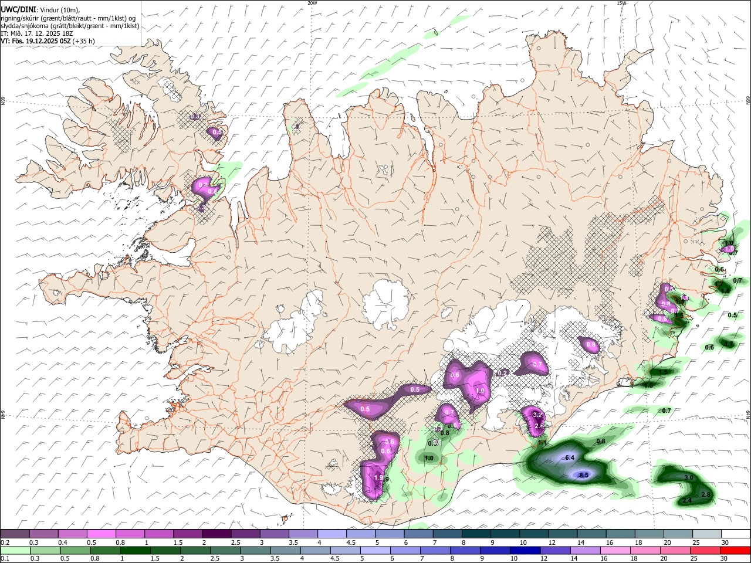Click the 'slydda/snjókoma' legend description line
Screen dimensions: 751x563
coord(70,26)
